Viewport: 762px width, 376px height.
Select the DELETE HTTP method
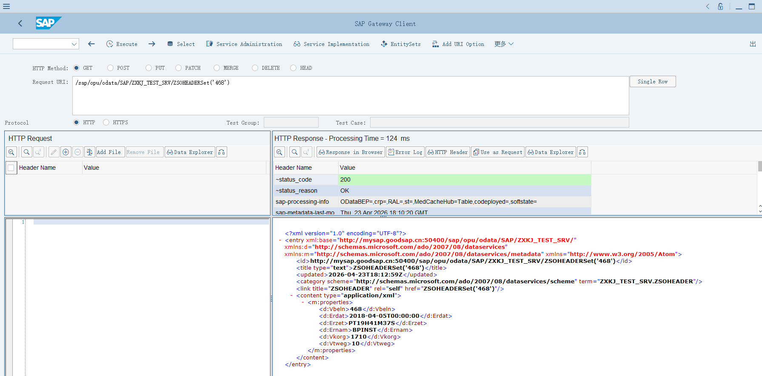[x=255, y=68]
